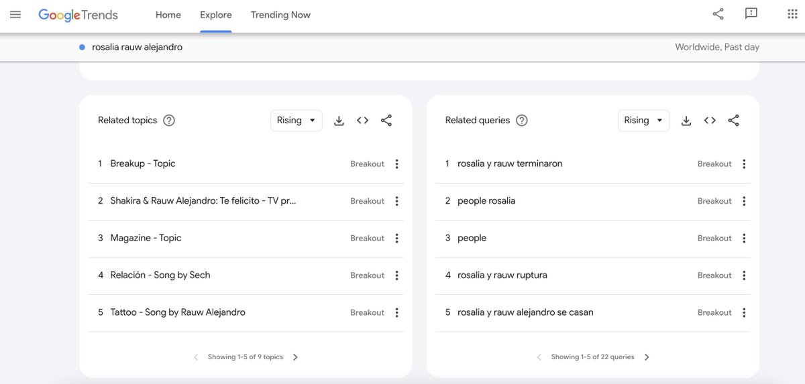Open more options for Relación - Song by Sech

tap(396, 275)
